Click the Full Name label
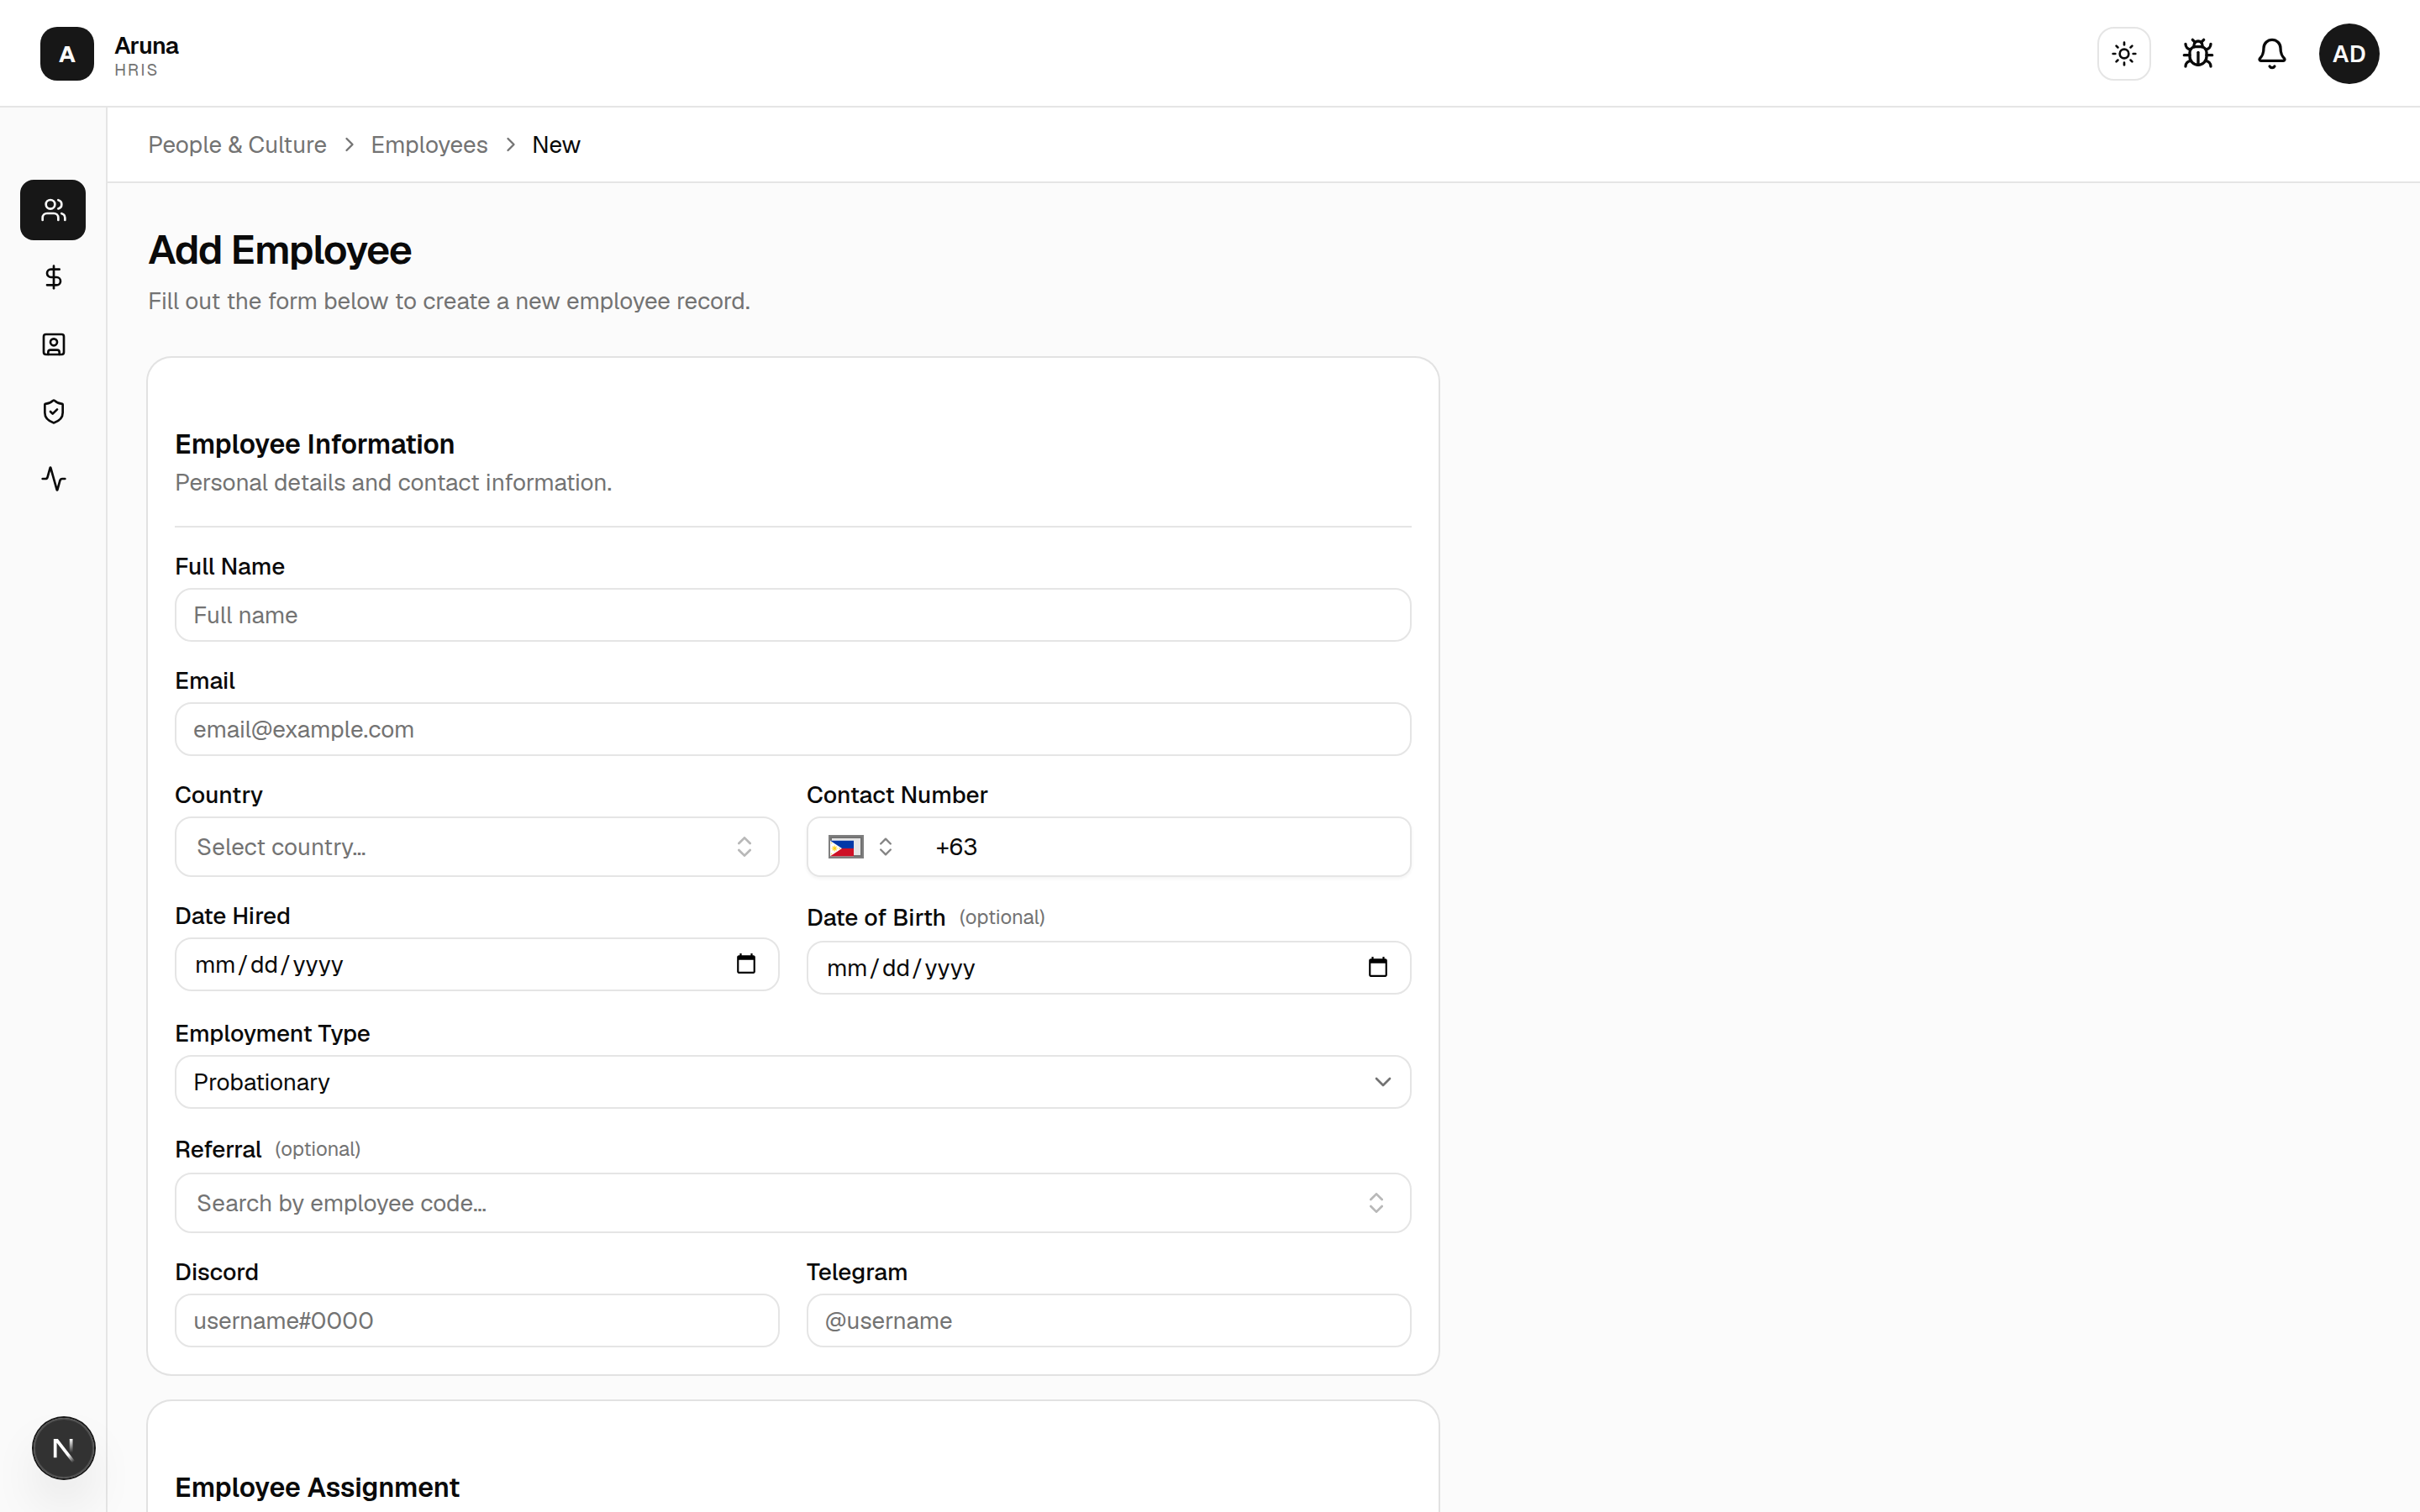This screenshot has width=2420, height=1512. coord(230,567)
